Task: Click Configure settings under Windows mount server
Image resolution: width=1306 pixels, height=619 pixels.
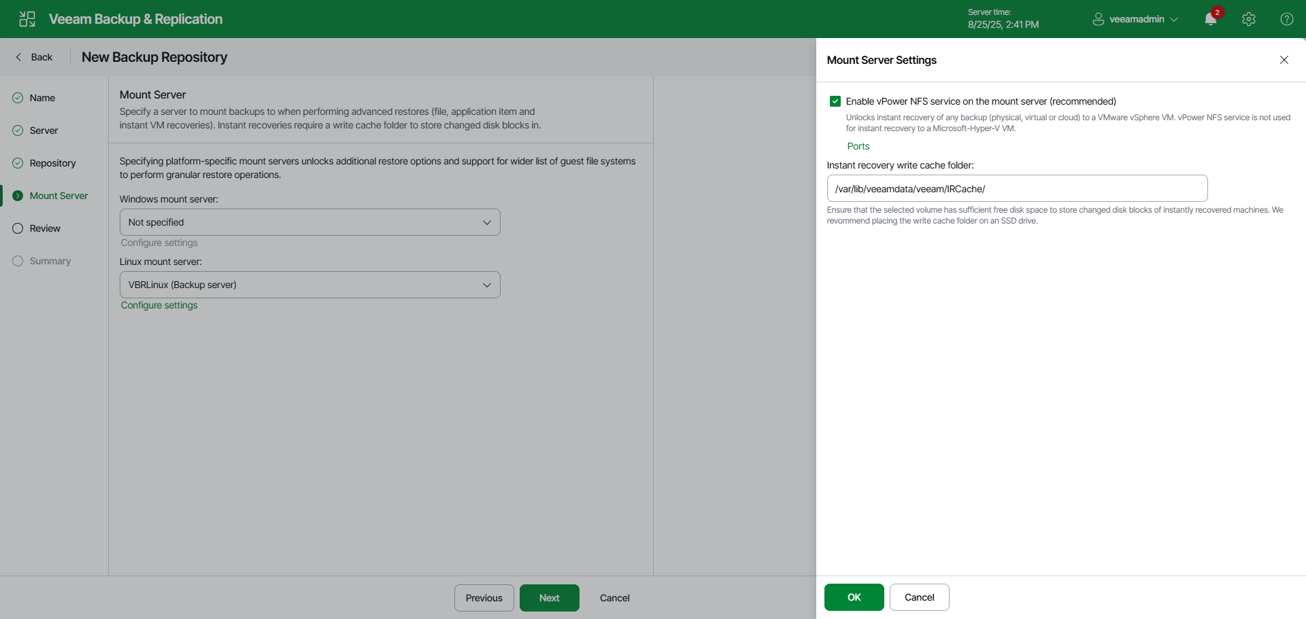Action: tap(159, 243)
